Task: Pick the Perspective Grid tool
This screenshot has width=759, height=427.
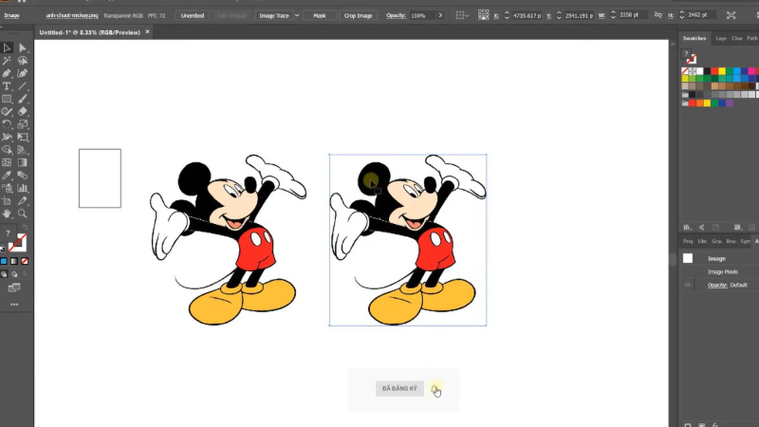Action: (22, 150)
